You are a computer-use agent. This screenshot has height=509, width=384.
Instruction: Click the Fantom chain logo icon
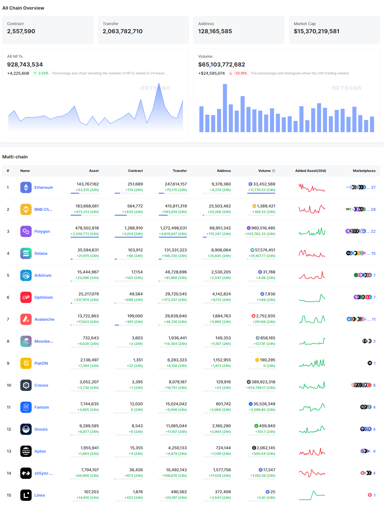[x=26, y=407]
